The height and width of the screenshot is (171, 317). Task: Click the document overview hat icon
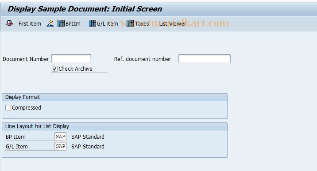click(9, 23)
